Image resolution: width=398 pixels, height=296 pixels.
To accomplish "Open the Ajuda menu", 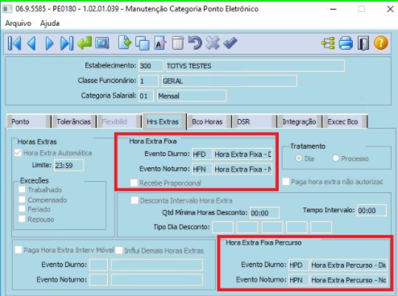I will (x=50, y=23).
